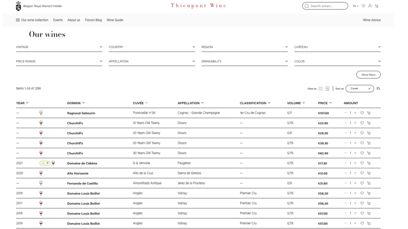Add 2019 Domaine Louis Boillot Angles to cart

click(369, 223)
